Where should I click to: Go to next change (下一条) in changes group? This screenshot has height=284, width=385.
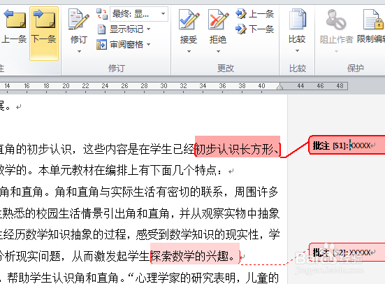254,29
